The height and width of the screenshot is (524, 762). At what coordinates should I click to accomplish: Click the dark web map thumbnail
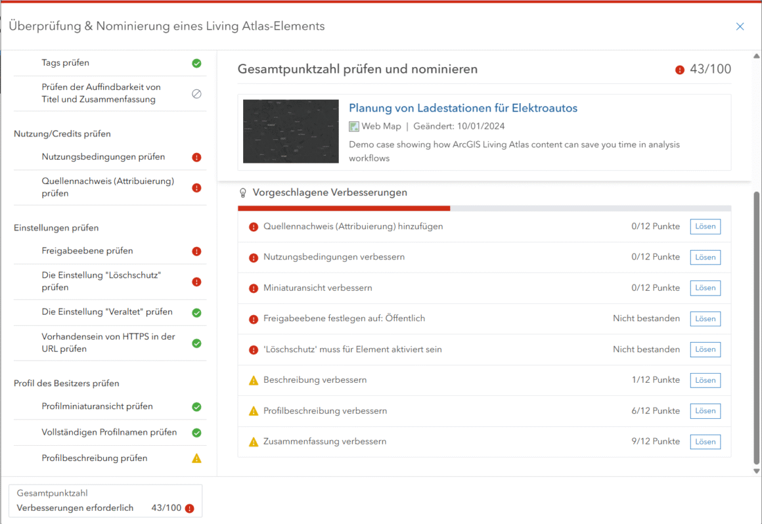click(x=290, y=131)
